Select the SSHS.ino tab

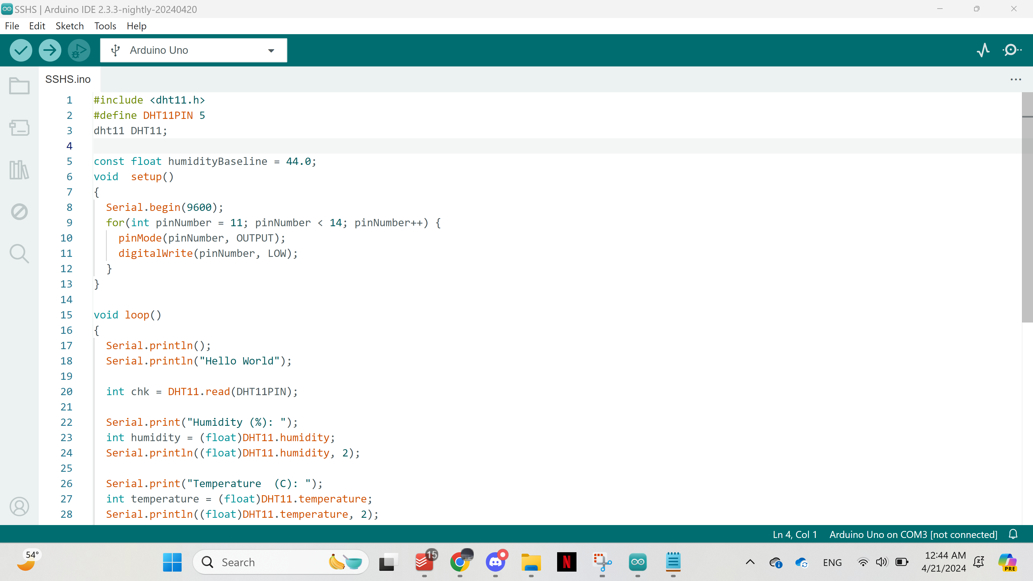pos(68,79)
